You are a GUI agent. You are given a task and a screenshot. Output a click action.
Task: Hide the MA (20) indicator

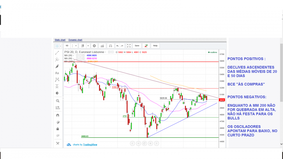point(77,56)
